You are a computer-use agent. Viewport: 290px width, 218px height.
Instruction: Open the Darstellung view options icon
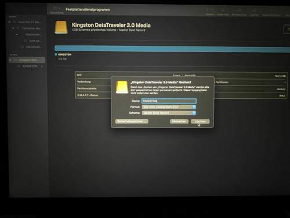coord(57,8)
